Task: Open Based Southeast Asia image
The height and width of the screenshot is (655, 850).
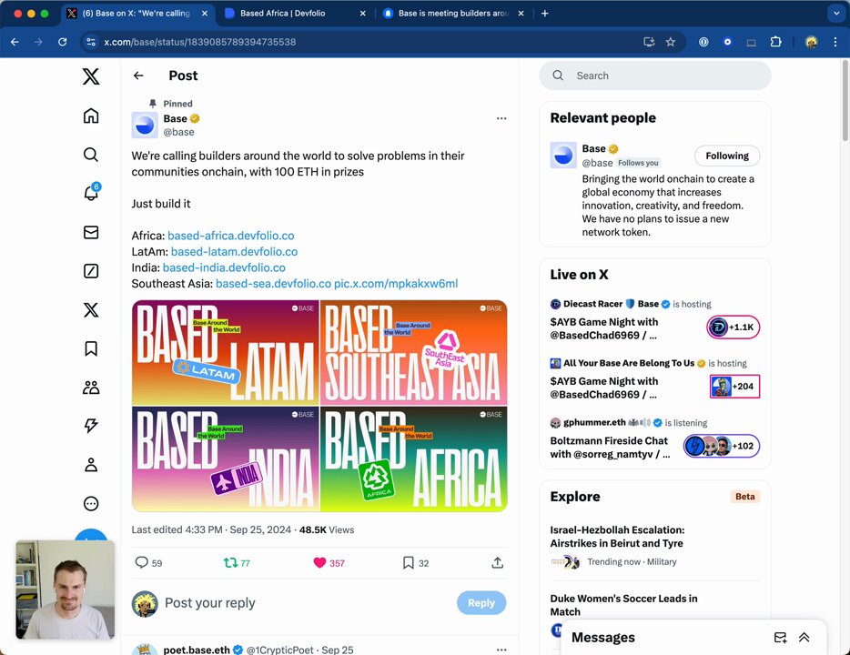Action: 413,352
